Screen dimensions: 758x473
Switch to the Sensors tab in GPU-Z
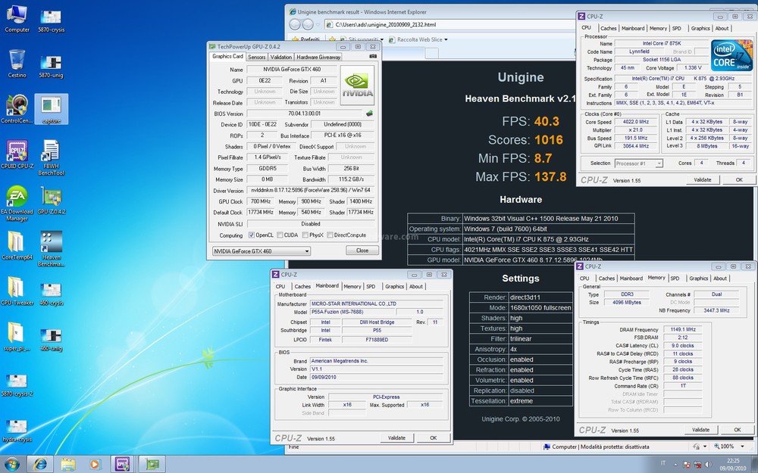[257, 57]
